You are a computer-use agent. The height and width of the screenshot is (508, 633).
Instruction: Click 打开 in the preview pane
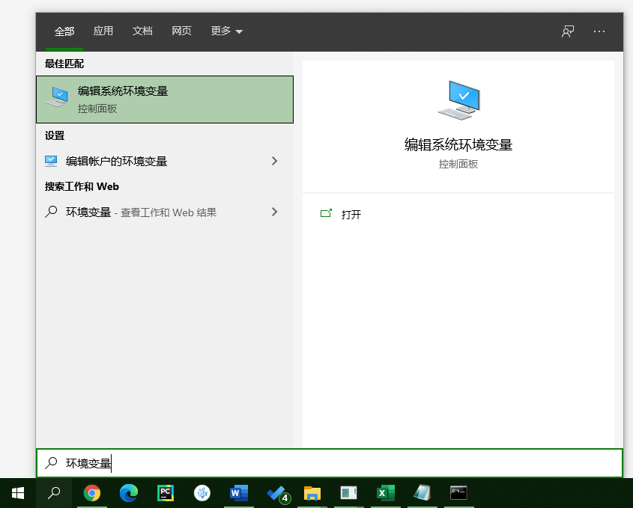(351, 215)
